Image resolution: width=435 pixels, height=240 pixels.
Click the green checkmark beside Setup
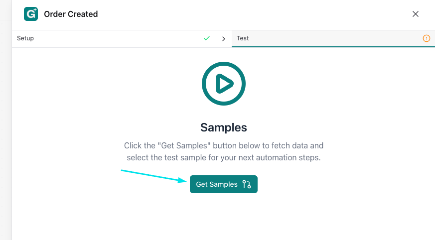pyautogui.click(x=207, y=38)
